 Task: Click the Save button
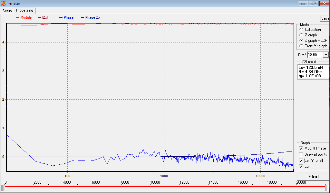(x=325, y=18)
